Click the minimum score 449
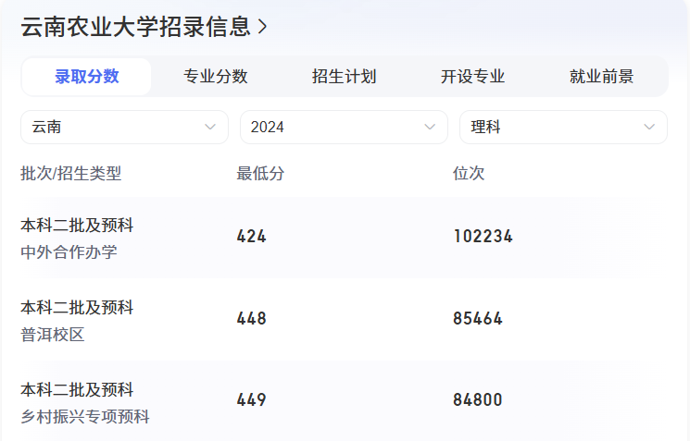The image size is (690, 441). (x=251, y=399)
